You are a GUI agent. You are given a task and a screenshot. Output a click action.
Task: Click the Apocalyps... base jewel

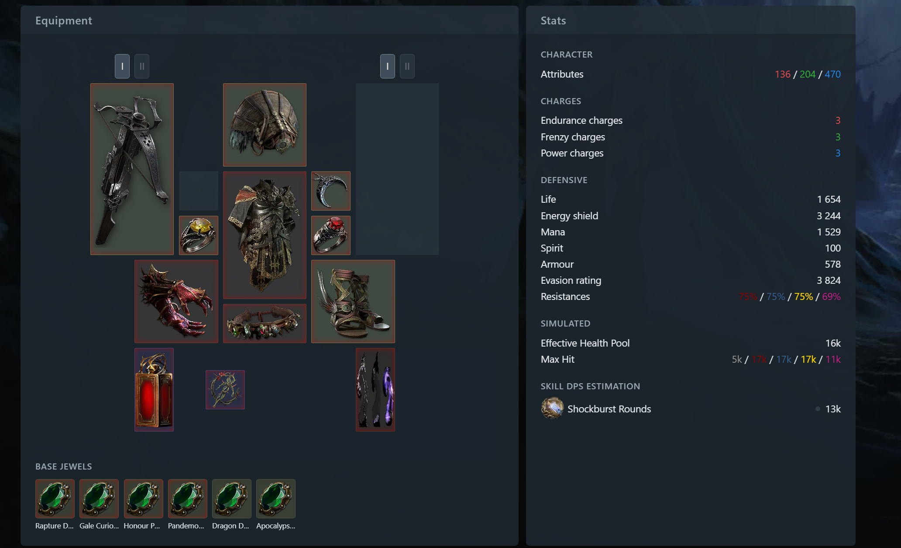click(276, 504)
